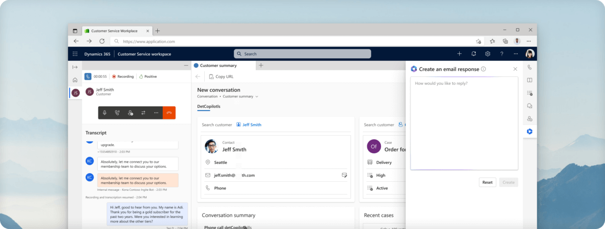Open notifications bell in header
Viewport: 605px width, 229px height.
click(473, 54)
